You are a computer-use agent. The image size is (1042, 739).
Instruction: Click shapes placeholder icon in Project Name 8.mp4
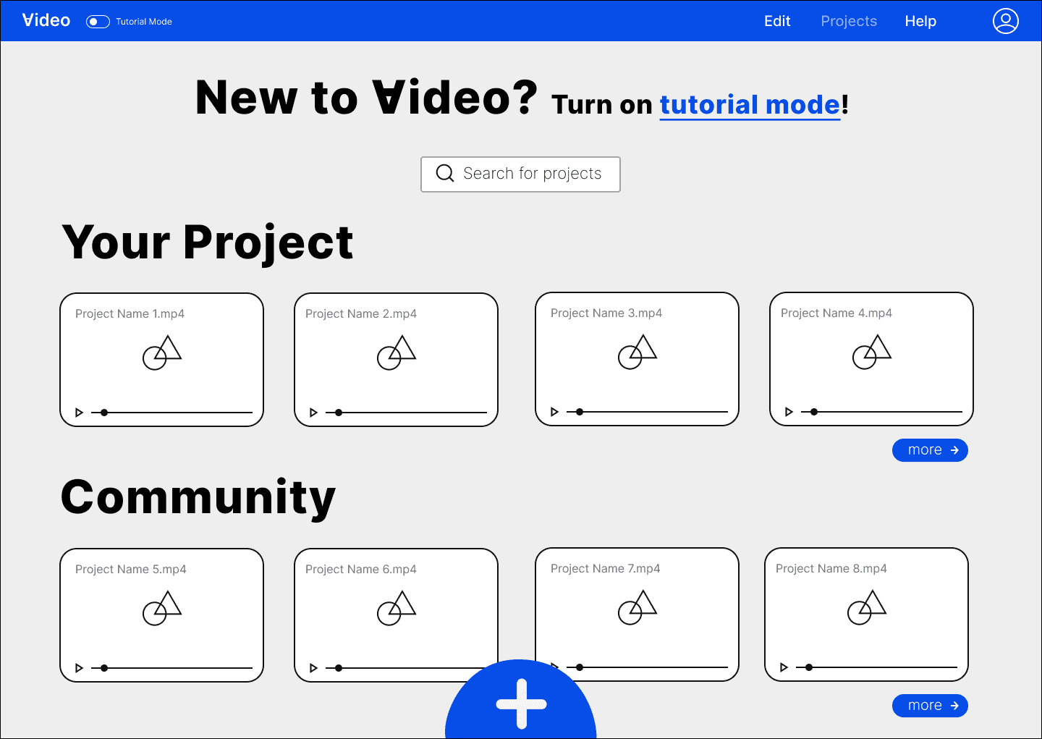867,607
